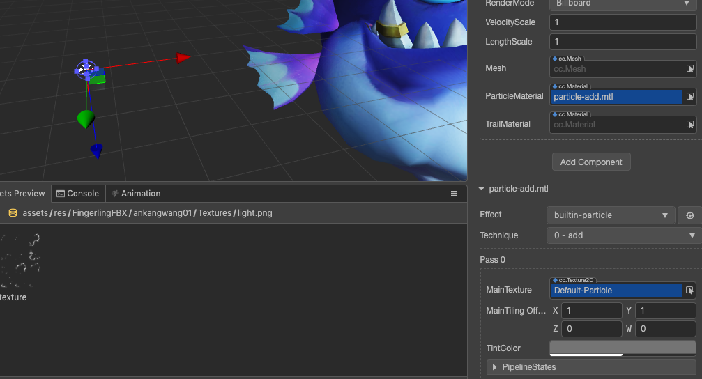Image resolution: width=702 pixels, height=379 pixels.
Task: Click the MainTiling Off... property label
Action: coord(516,311)
